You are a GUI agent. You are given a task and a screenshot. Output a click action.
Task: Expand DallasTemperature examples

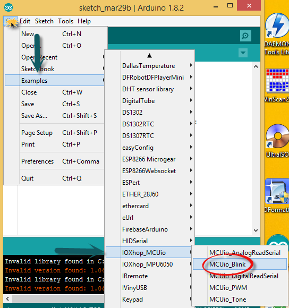tap(150, 66)
